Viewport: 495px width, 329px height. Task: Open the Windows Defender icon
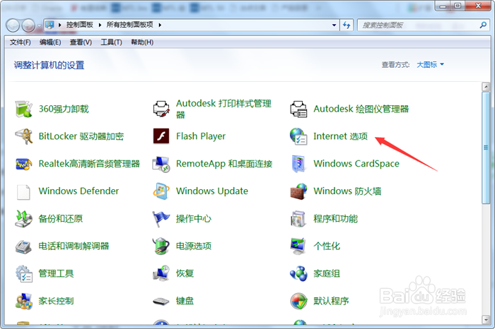23,191
